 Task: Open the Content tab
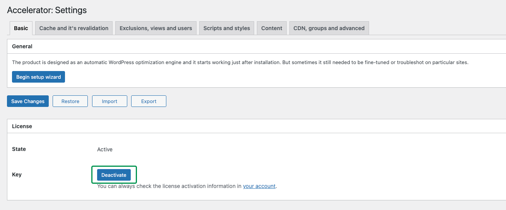pyautogui.click(x=272, y=28)
